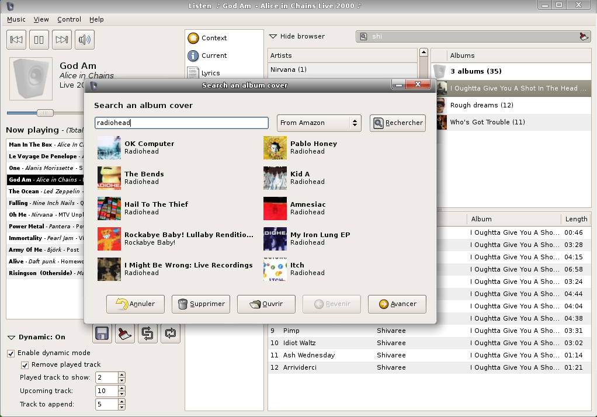Screen dimensions: 597x417
Task: Click the Length column header
Action: (x=576, y=219)
